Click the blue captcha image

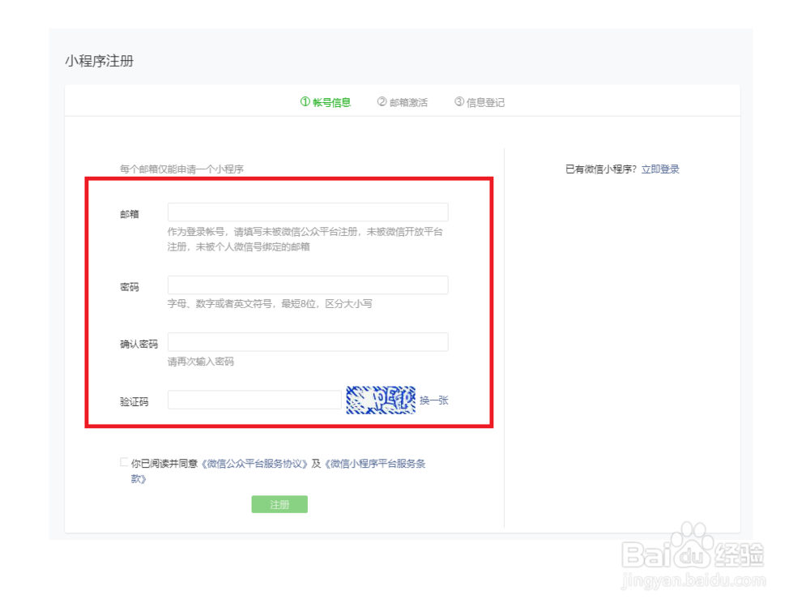(382, 400)
